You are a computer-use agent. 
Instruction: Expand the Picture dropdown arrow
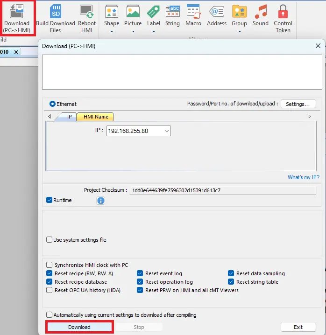[x=133, y=31]
